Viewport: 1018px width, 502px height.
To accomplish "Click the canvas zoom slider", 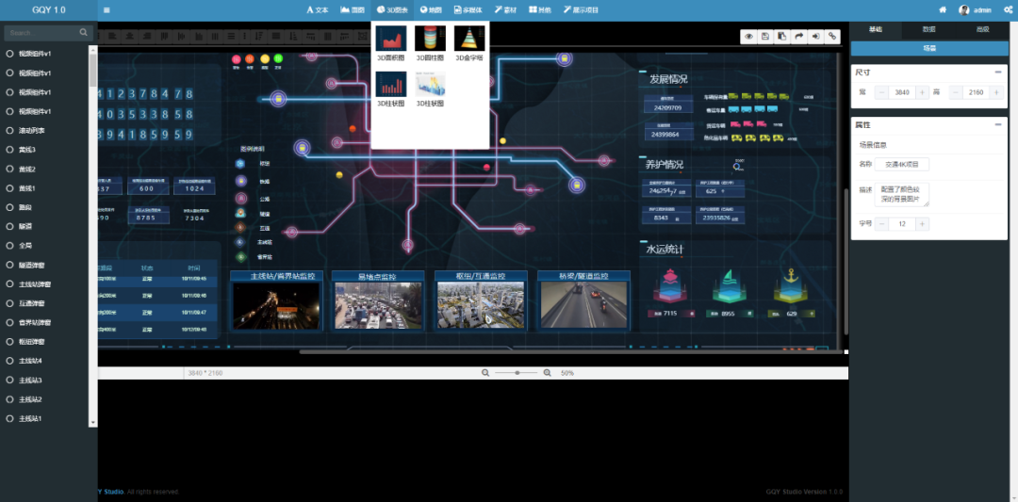I will 516,373.
